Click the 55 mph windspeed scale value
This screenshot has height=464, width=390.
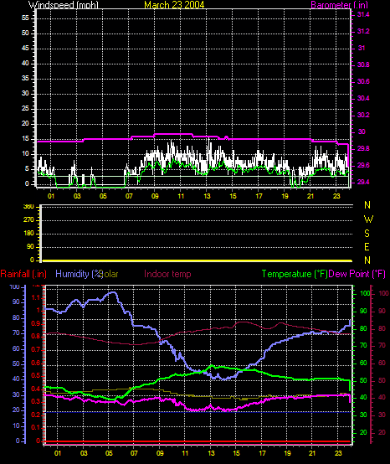pyautogui.click(x=25, y=18)
